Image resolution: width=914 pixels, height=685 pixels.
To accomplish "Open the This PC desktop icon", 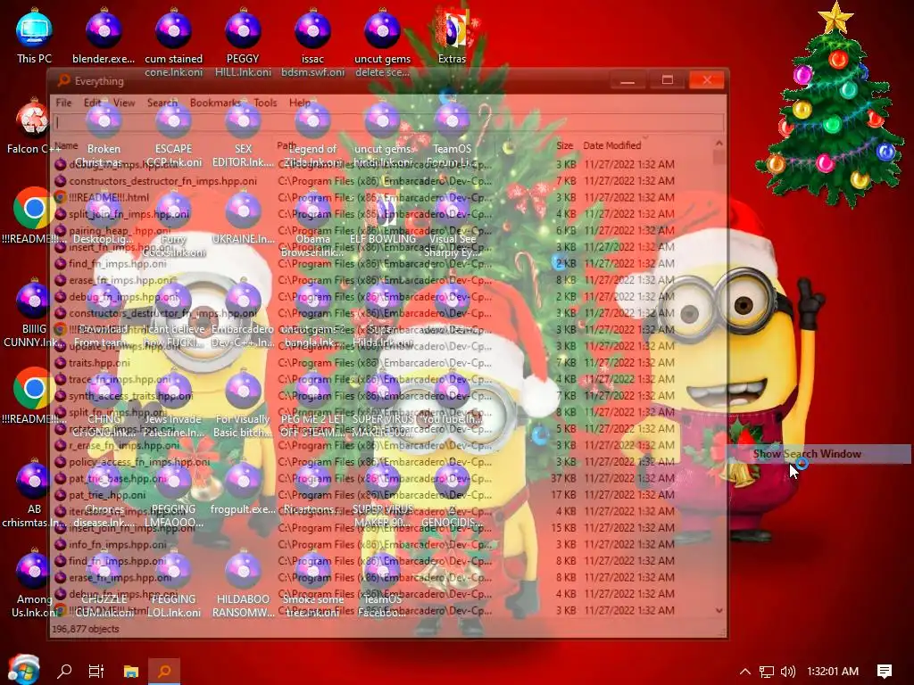I will (34, 36).
